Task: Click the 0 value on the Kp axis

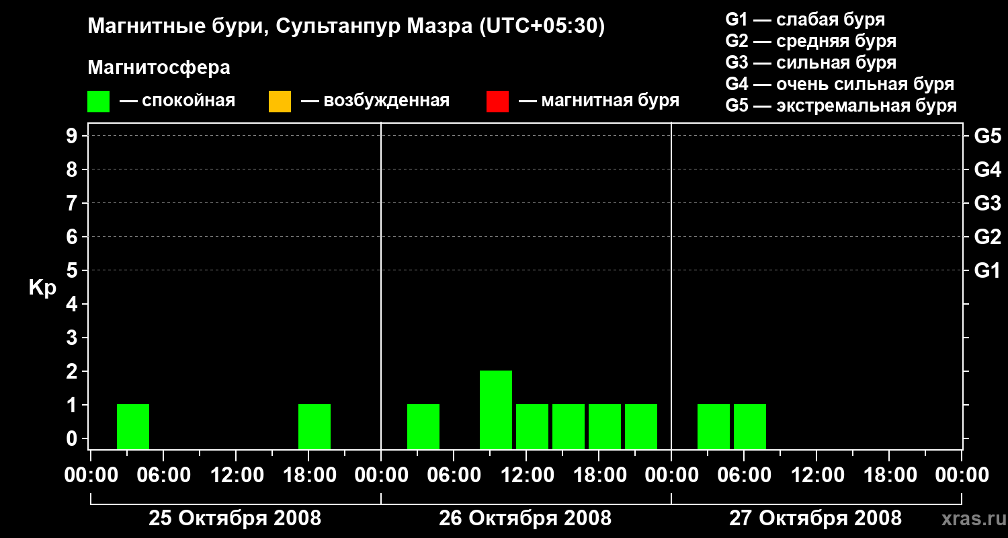Action: [x=73, y=438]
